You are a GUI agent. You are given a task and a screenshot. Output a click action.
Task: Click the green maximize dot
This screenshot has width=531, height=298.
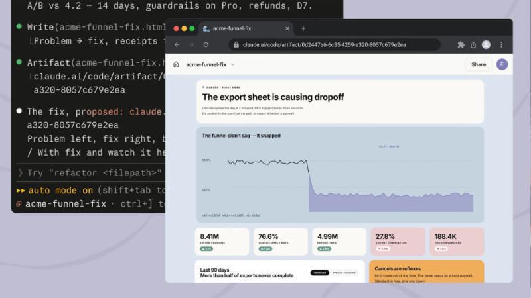tap(192, 28)
